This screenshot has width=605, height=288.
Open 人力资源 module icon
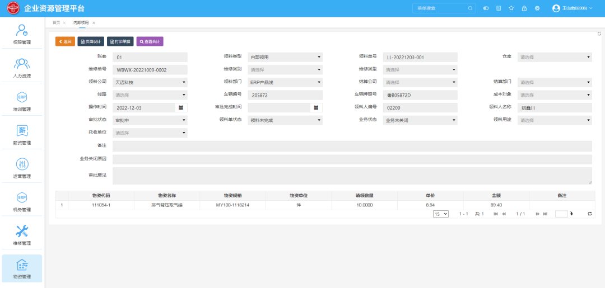coord(22,67)
